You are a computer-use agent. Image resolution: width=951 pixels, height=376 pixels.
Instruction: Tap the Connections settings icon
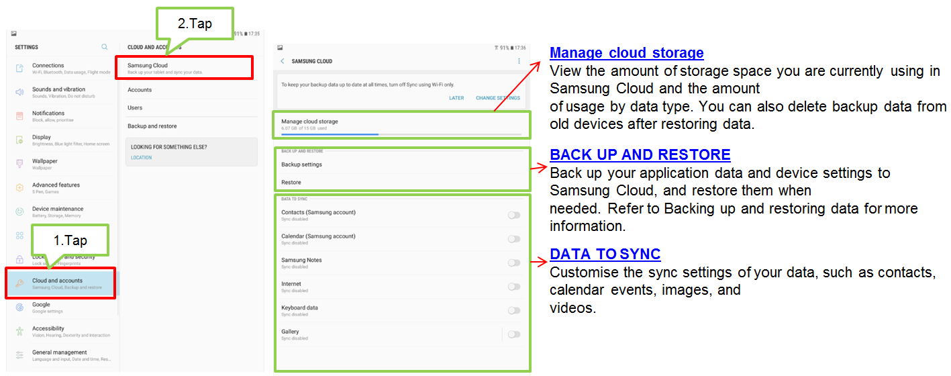coord(19,68)
